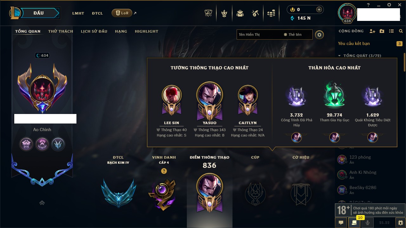Open profile settings gear beside name search
The image size is (406, 228).
[319, 35]
